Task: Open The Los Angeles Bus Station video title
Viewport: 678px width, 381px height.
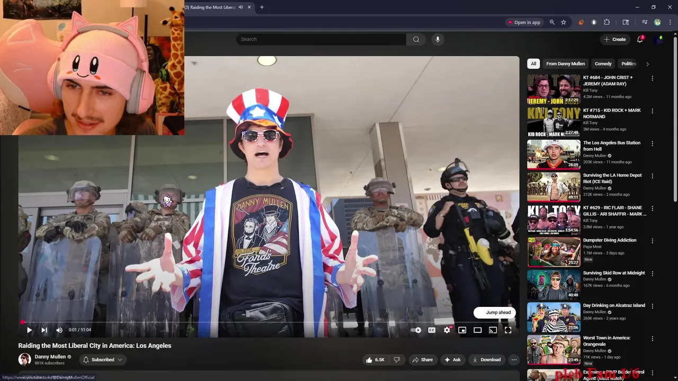Action: pos(611,146)
